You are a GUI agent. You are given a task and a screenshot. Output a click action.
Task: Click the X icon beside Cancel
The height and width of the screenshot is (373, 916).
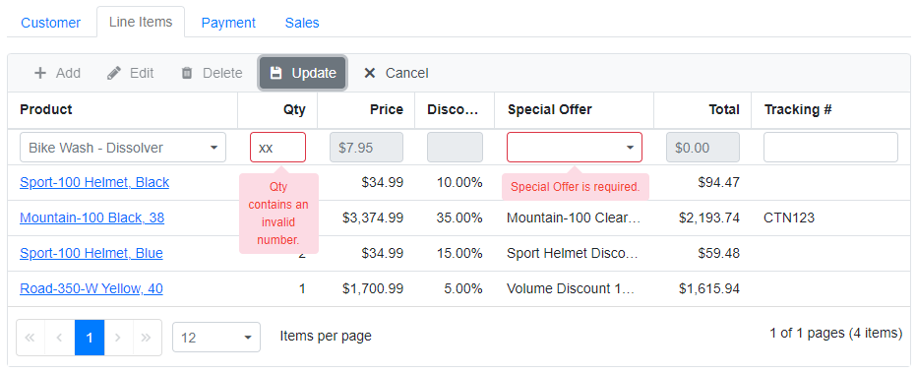369,73
